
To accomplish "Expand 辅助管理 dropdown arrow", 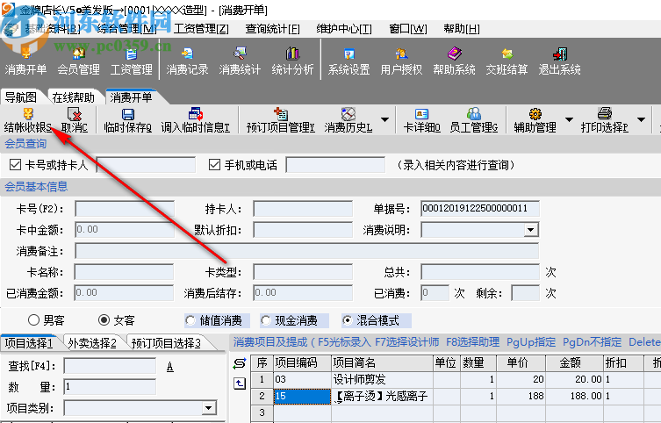I will pos(569,120).
